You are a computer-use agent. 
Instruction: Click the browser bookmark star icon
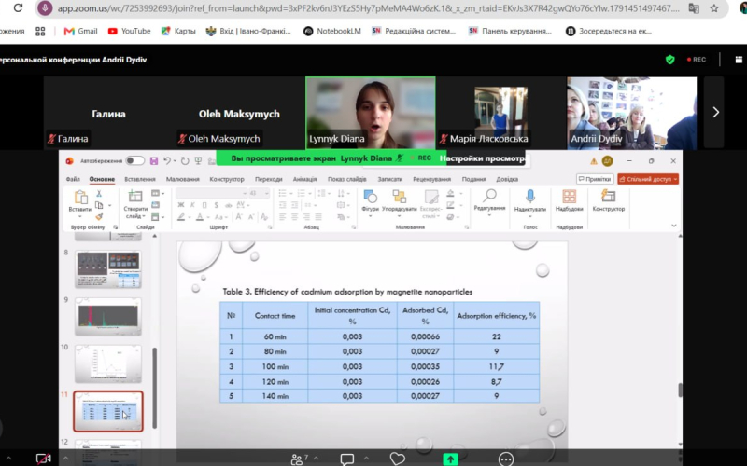click(714, 8)
